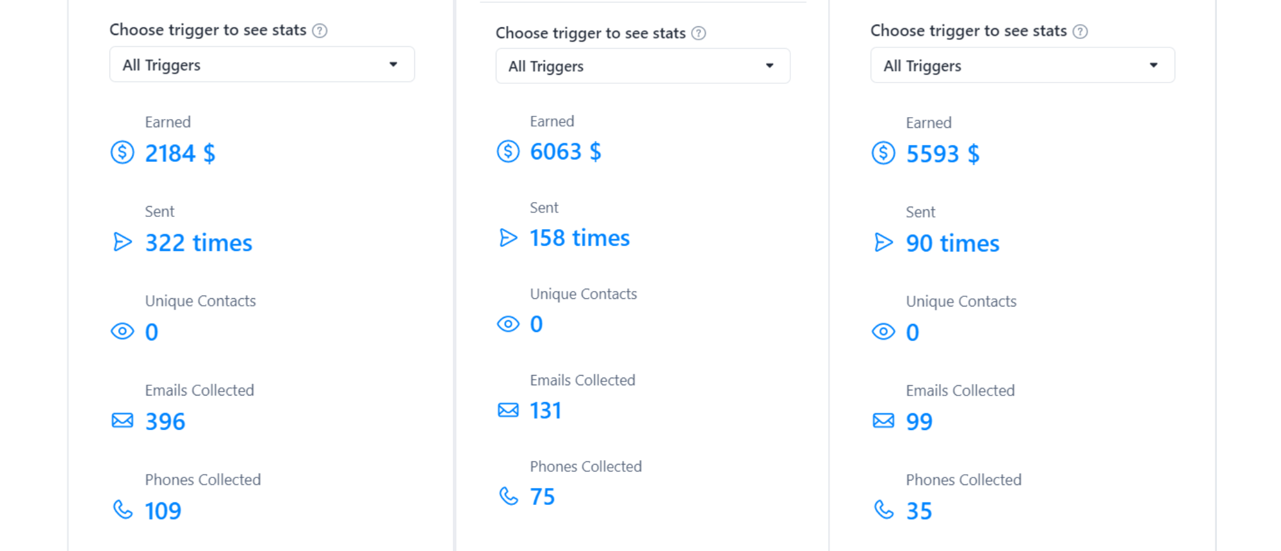The height and width of the screenshot is (551, 1281).
Task: Click the 6063 $ earned value
Action: (566, 152)
